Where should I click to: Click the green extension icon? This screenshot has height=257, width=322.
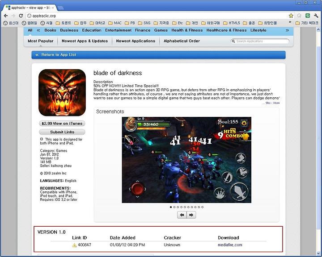[308, 16]
